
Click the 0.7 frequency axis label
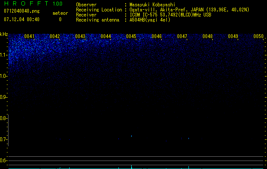pyautogui.click(x=3, y=139)
